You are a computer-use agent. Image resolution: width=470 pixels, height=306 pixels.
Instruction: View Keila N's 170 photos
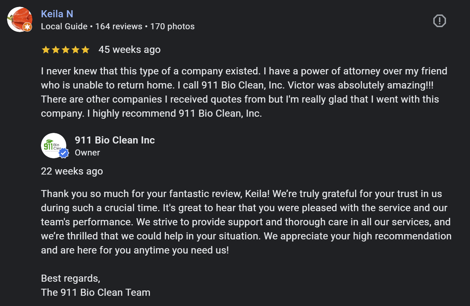(173, 26)
